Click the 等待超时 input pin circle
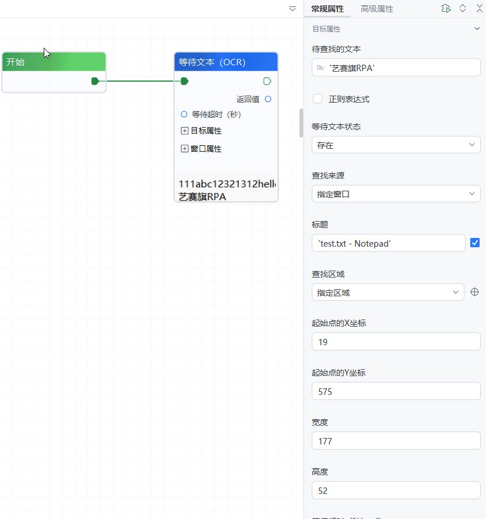Image resolution: width=486 pixels, height=519 pixels. coord(184,114)
